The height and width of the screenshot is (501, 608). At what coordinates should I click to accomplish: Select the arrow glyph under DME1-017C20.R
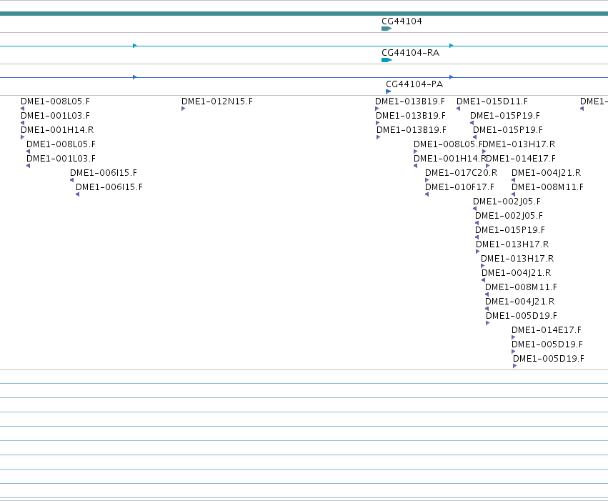(427, 180)
